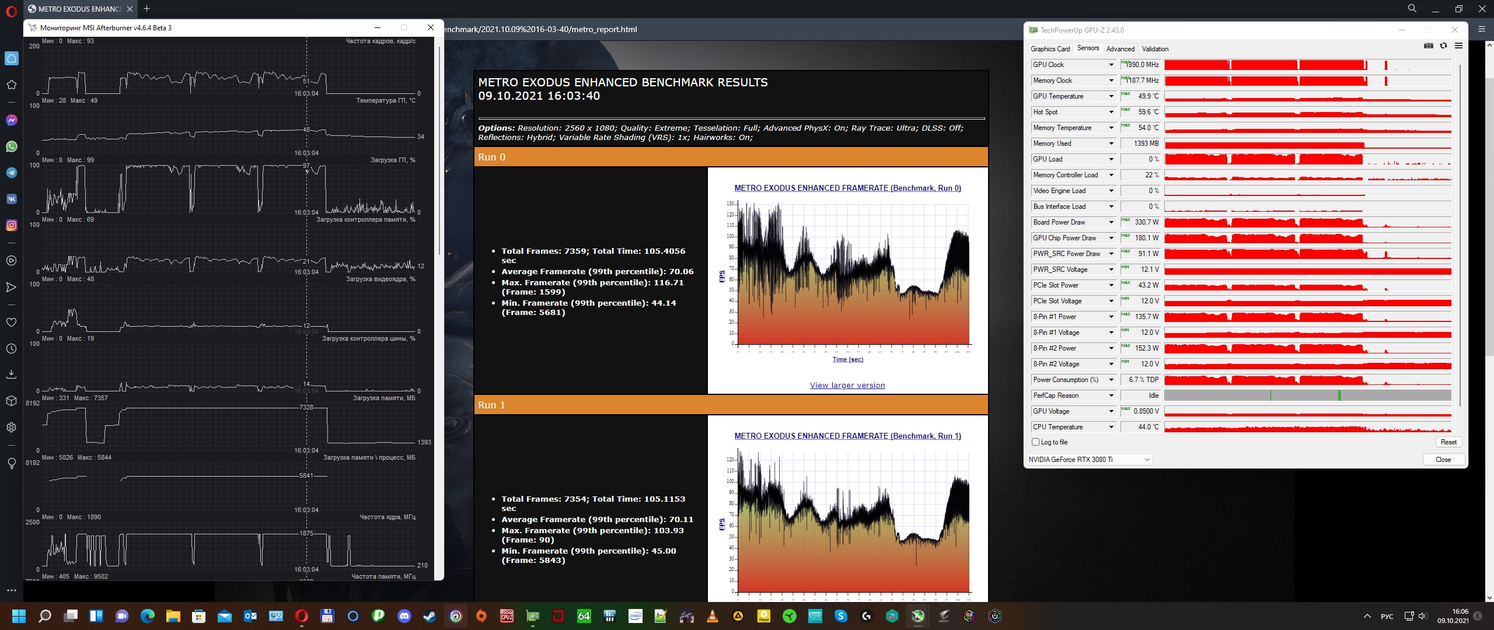Click the Afterburner monitoring window scrollbar

(x=439, y=152)
